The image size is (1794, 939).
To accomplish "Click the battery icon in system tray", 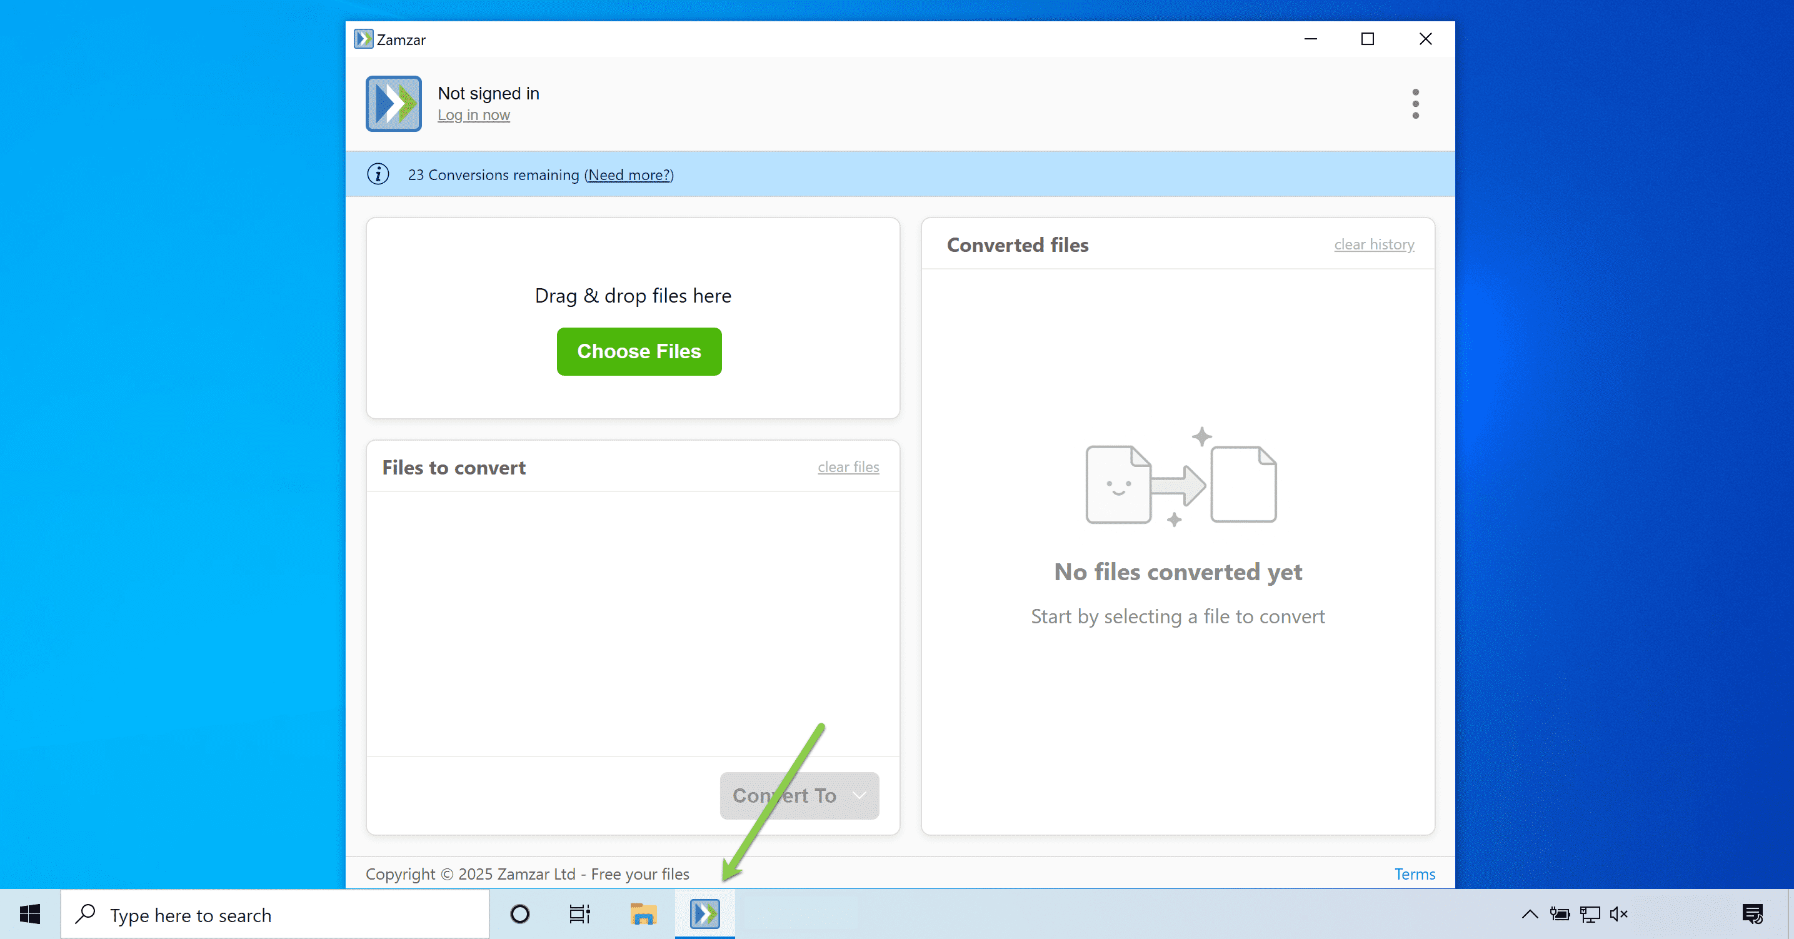I will click(1560, 914).
